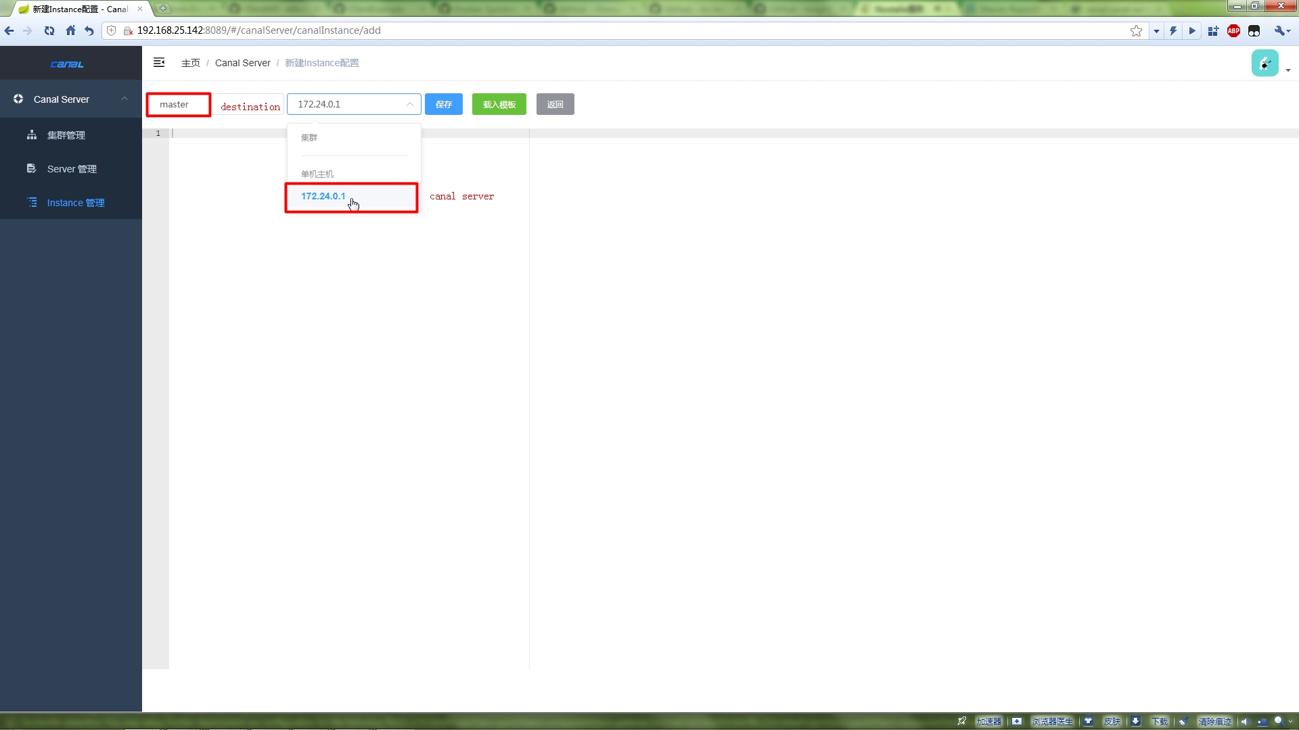Image resolution: width=1299 pixels, height=730 pixels.
Task: Open Instance 管理 in the sidebar
Action: click(x=76, y=203)
